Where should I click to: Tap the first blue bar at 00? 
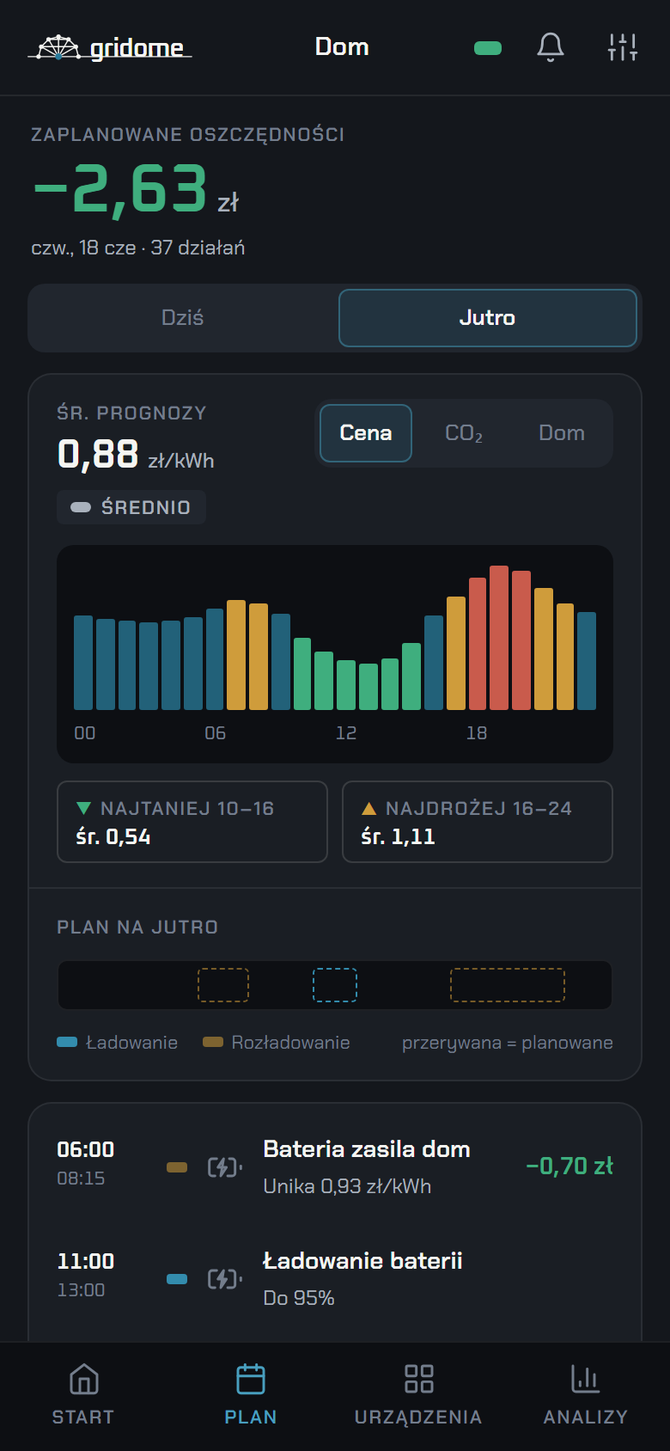[x=83, y=662]
